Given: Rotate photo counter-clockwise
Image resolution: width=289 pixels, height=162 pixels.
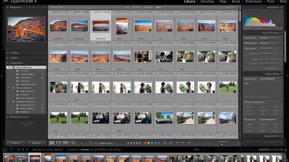Looking at the screenshot, I should coord(165,143).
